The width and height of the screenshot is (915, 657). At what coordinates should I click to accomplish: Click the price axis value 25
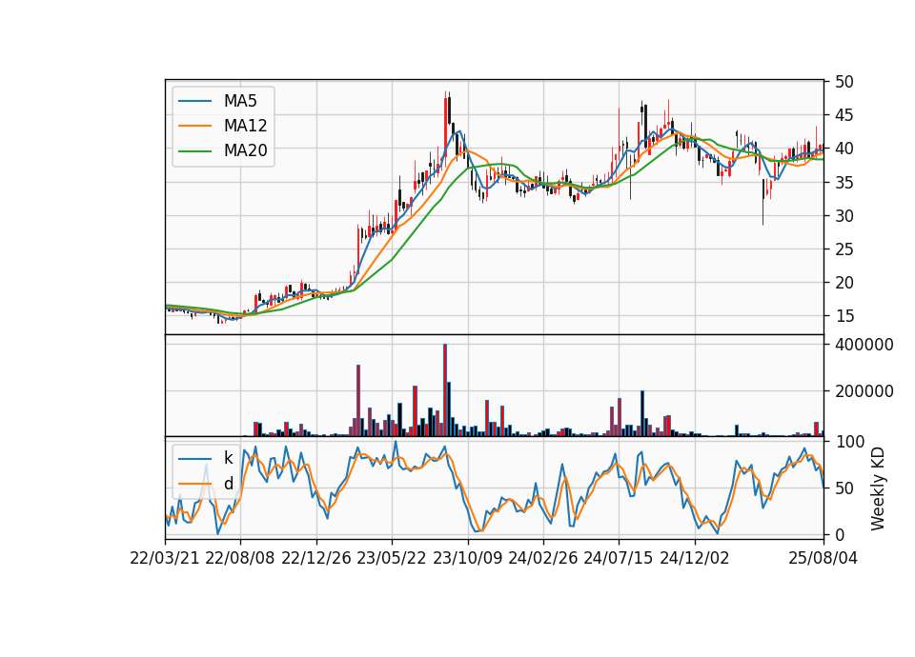pyautogui.click(x=844, y=249)
